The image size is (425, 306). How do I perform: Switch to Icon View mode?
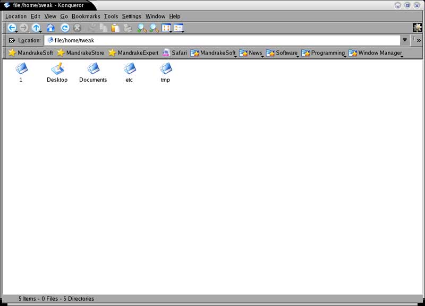(166, 28)
